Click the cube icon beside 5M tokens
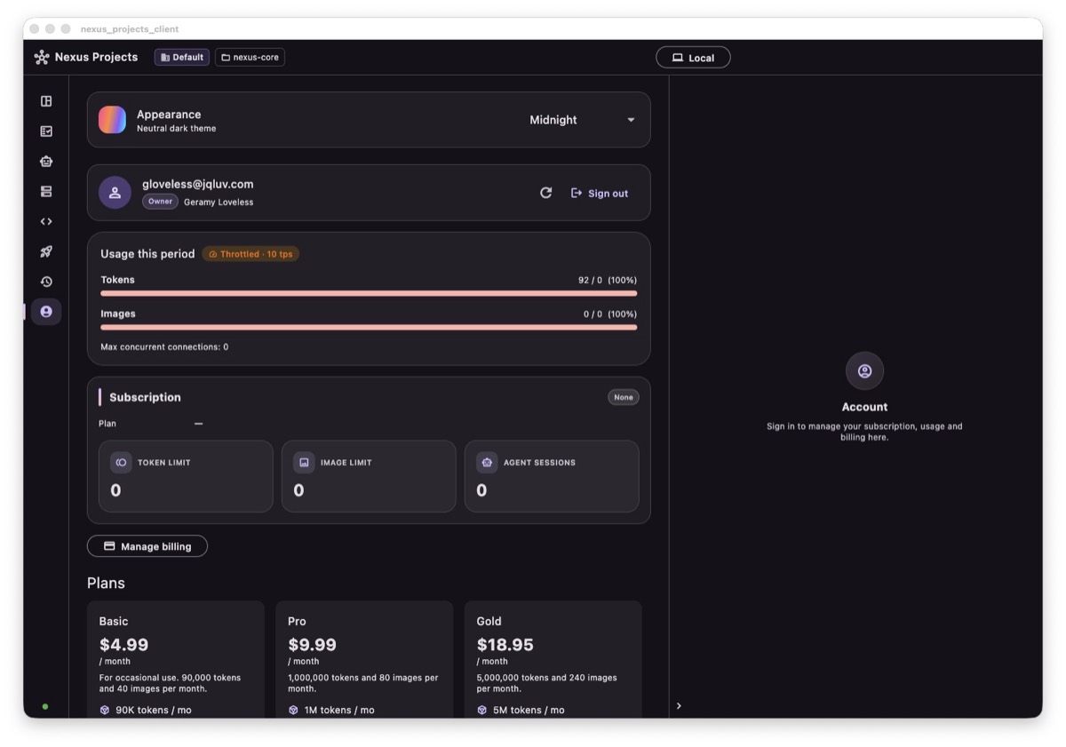This screenshot has height=747, width=1066. coord(481,711)
